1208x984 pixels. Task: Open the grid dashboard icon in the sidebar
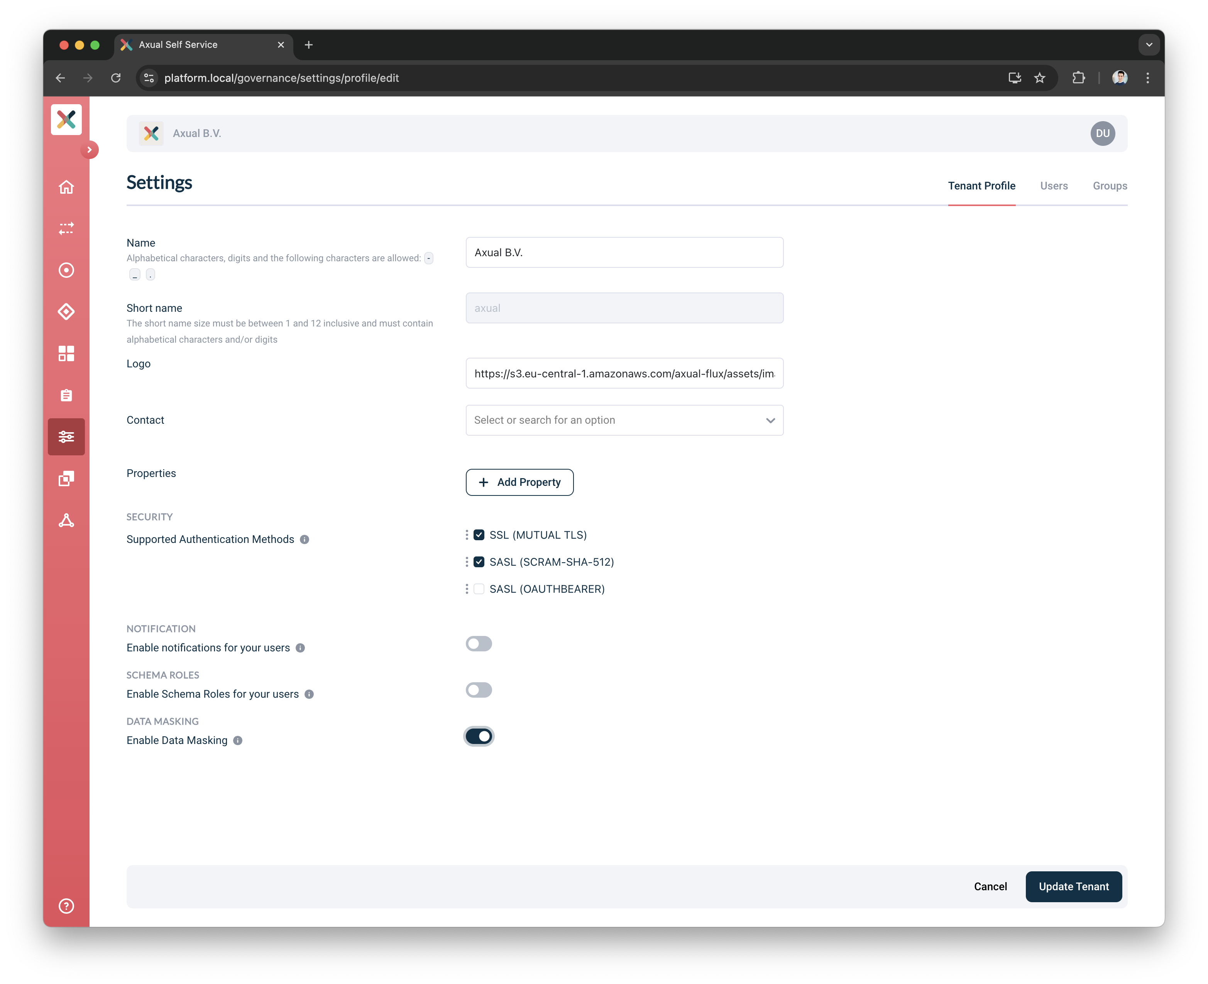tap(66, 354)
